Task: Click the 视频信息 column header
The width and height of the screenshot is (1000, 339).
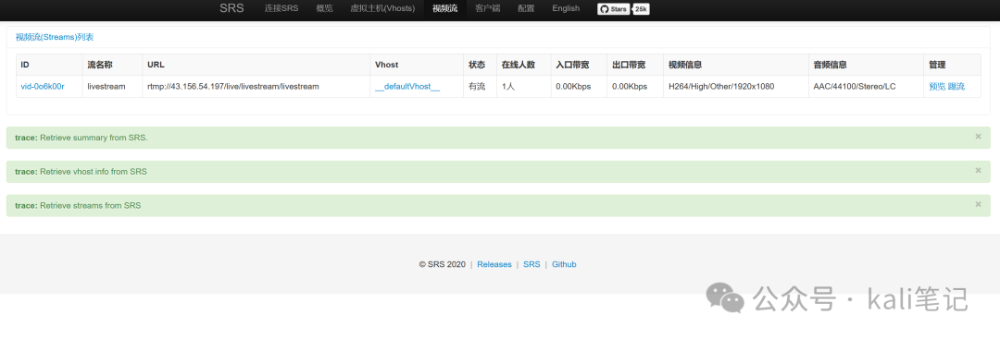Action: coord(736,65)
